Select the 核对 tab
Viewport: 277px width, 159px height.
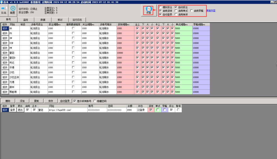(x=60, y=20)
